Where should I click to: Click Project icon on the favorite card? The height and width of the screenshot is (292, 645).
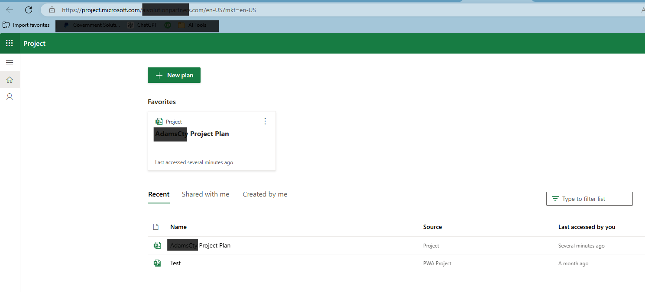click(159, 122)
